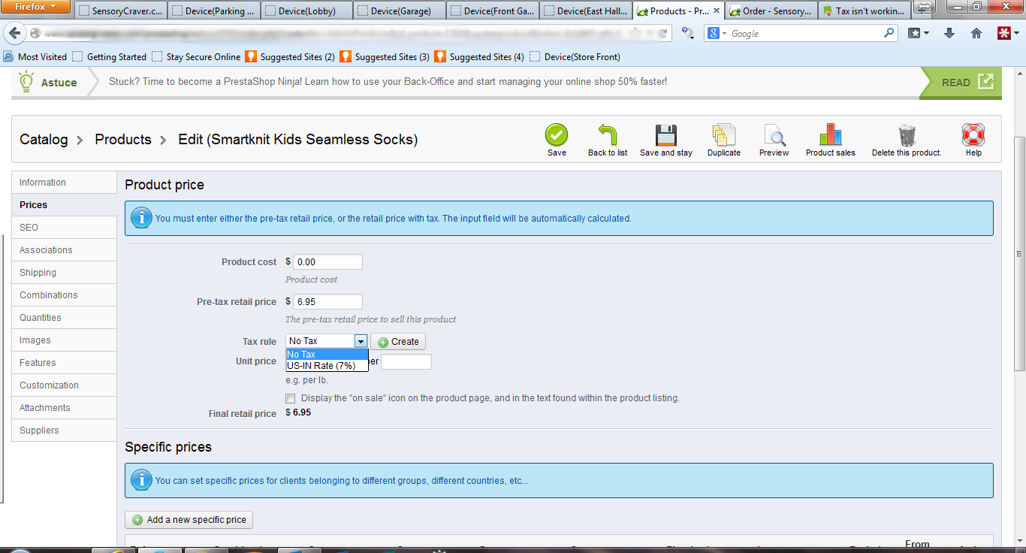1026x553 pixels.
Task: Open the Combinations side tab
Action: (64, 295)
